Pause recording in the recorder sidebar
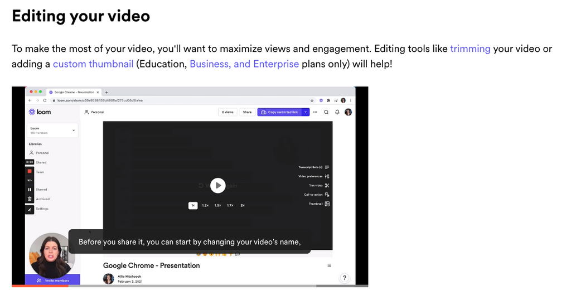This screenshot has height=300, width=571. click(30, 190)
